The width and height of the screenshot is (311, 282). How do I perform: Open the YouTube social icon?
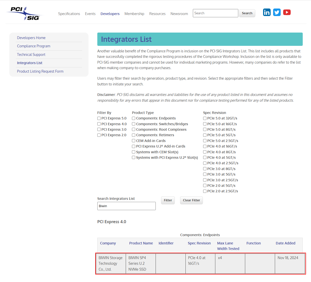point(287,12)
